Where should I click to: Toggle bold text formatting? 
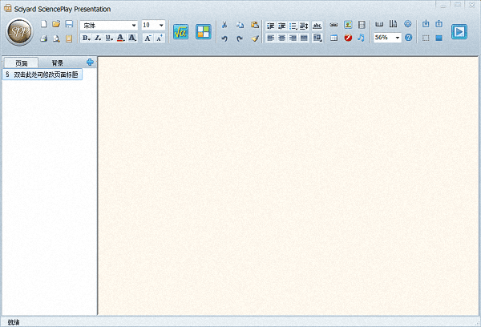tap(86, 38)
